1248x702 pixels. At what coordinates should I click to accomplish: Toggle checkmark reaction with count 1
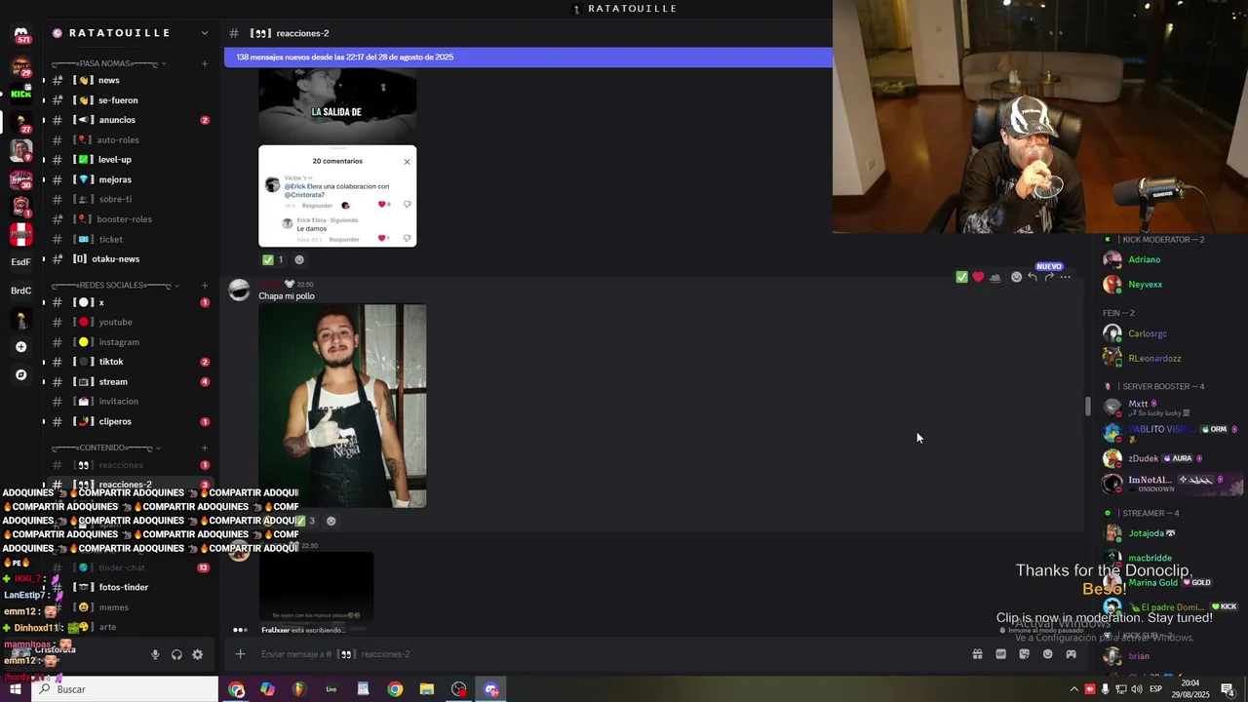[x=273, y=260]
